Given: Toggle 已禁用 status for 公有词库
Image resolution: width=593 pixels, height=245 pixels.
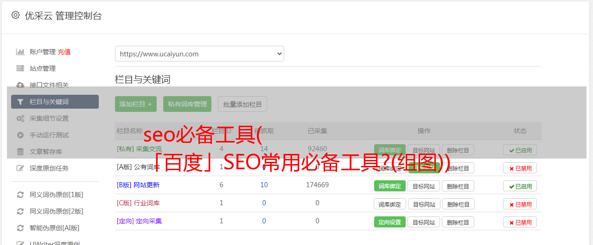Looking at the screenshot, I should click(x=520, y=168).
